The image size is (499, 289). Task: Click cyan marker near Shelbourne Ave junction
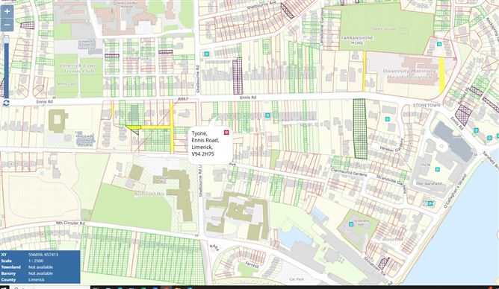(x=207, y=54)
